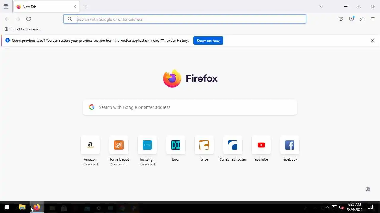Open the Firefox application hamburger menu
Image resolution: width=380 pixels, height=213 pixels.
tap(373, 19)
